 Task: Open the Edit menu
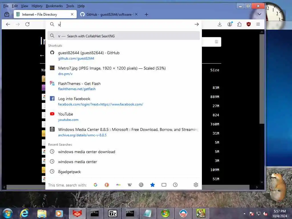click(x=15, y=6)
